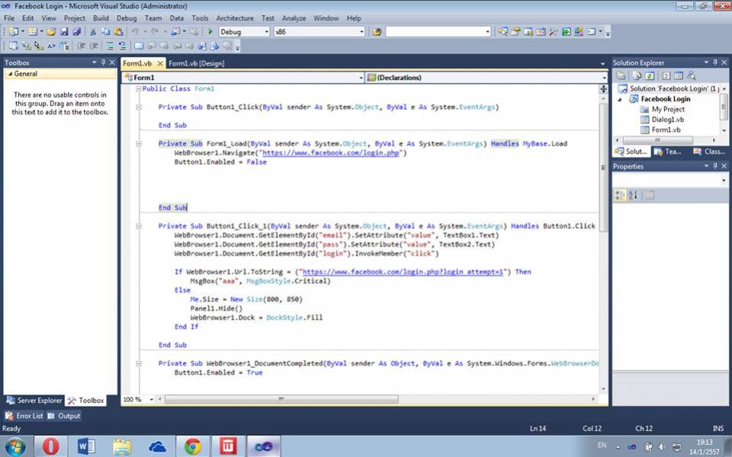Screen dimensions: 732x457
Task: Click Solution Explorer Properties icon
Action: click(621, 75)
